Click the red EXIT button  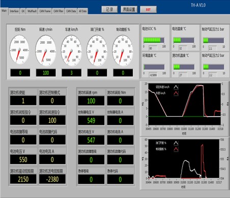[x=148, y=10]
